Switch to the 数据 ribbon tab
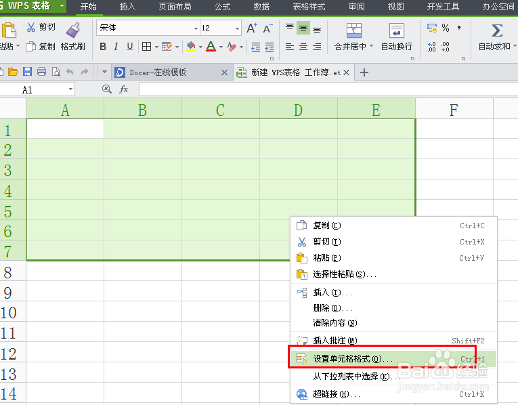518x405 pixels. [261, 7]
